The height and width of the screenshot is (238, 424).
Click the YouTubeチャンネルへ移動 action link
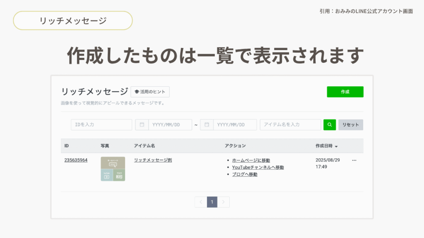[x=258, y=167]
